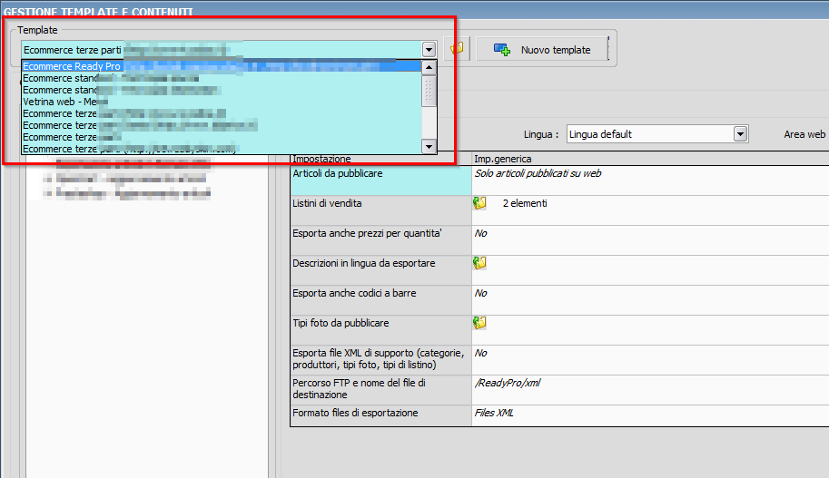Click the '/ReadyPro/xml' FTP path value
Viewport: 829px width, 478px height.
click(x=508, y=383)
